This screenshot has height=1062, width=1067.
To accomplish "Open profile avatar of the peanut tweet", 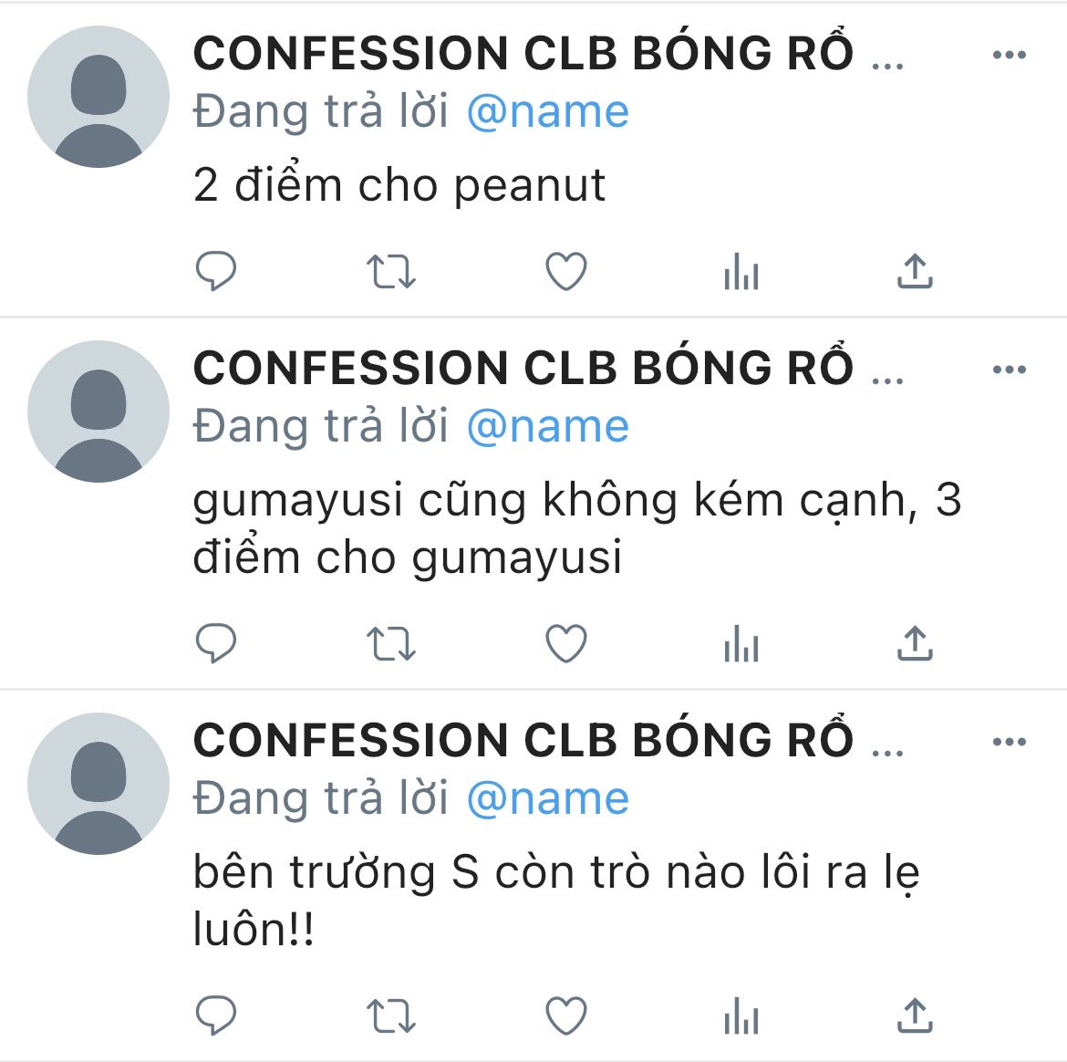I will point(98,97).
